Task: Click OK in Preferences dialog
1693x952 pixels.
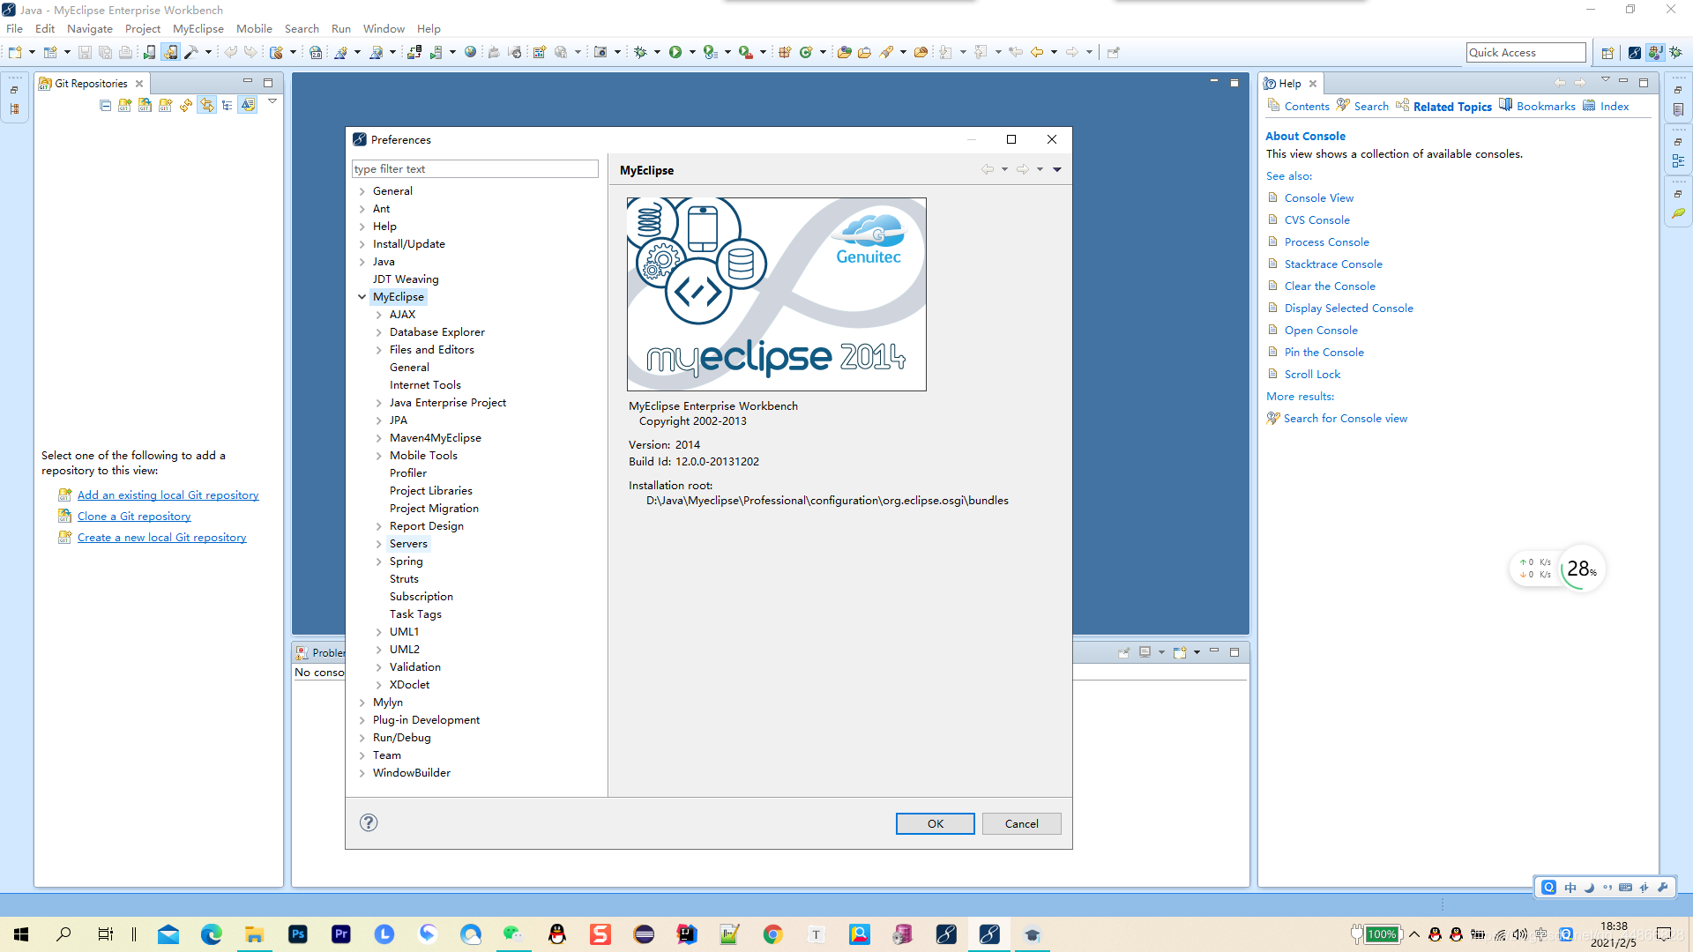Action: coord(935,823)
